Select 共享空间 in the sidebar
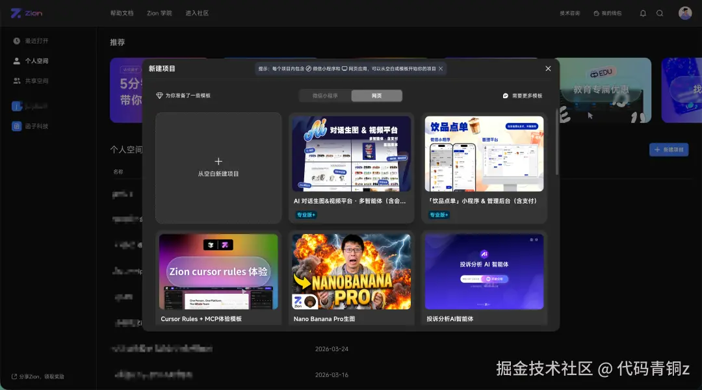 (x=36, y=81)
